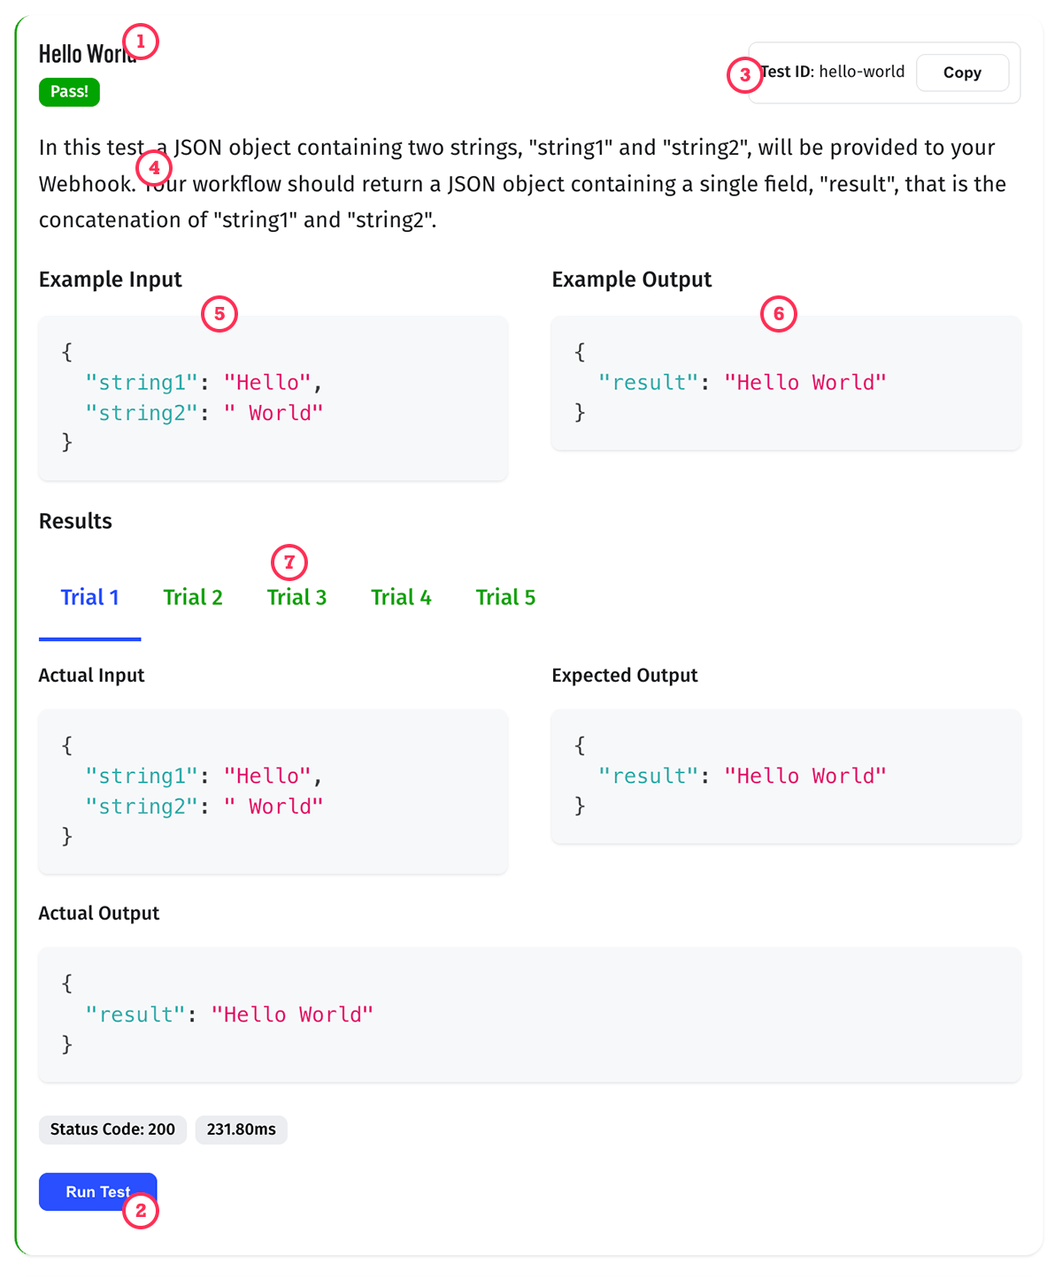Click the Copy button for Test ID
This screenshot has width=1062, height=1278.
tap(962, 73)
